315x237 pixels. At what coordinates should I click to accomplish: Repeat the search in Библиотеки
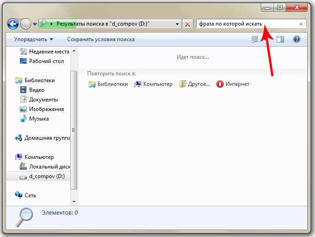tap(108, 84)
